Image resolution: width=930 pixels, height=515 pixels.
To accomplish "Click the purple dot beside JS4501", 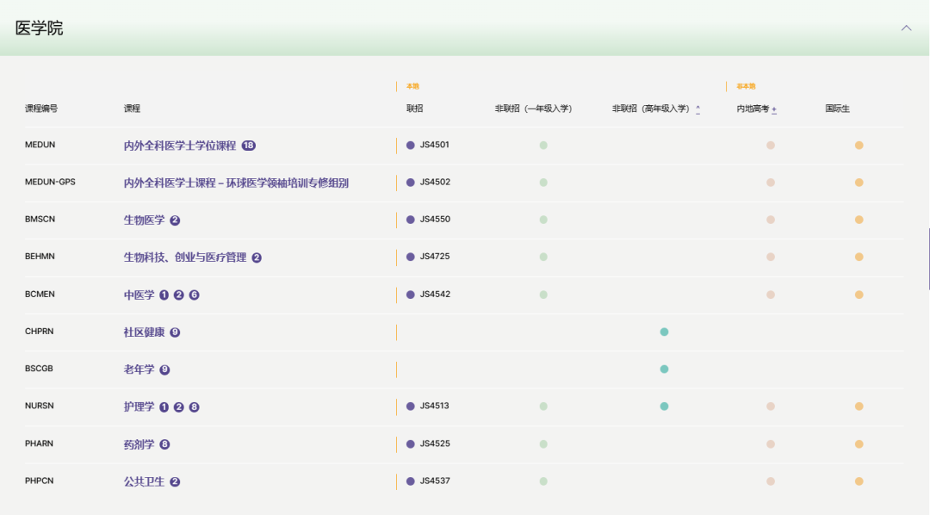I will (411, 145).
